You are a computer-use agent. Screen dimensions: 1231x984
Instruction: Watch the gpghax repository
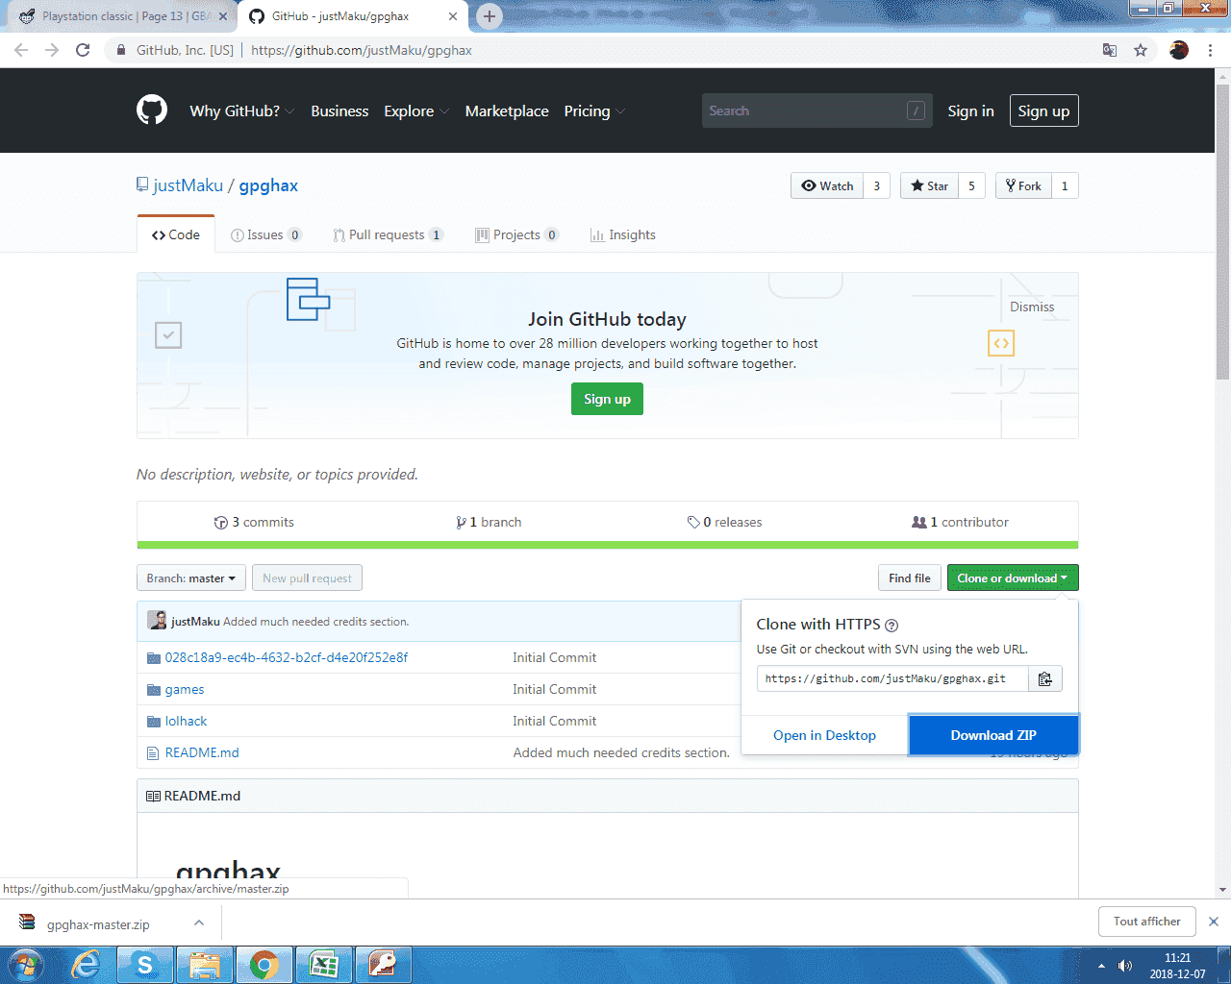[x=827, y=185]
